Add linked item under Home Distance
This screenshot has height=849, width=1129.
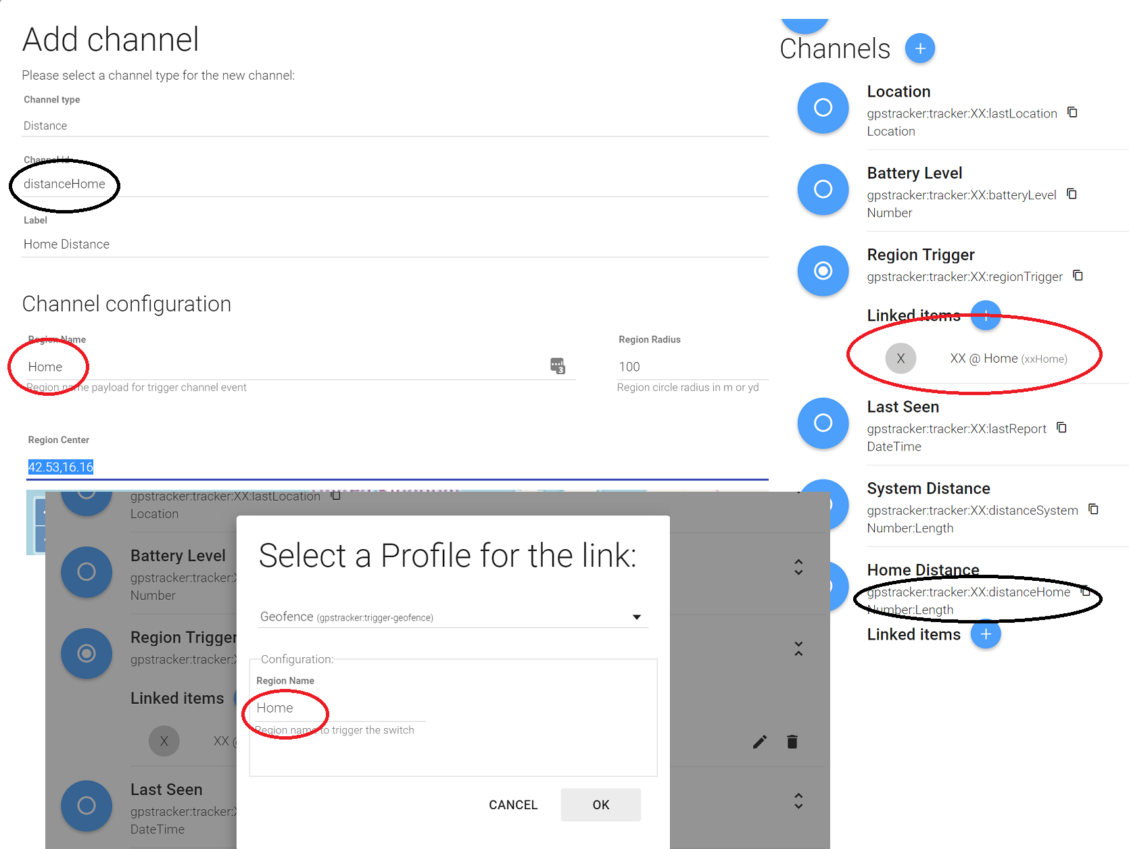[986, 634]
